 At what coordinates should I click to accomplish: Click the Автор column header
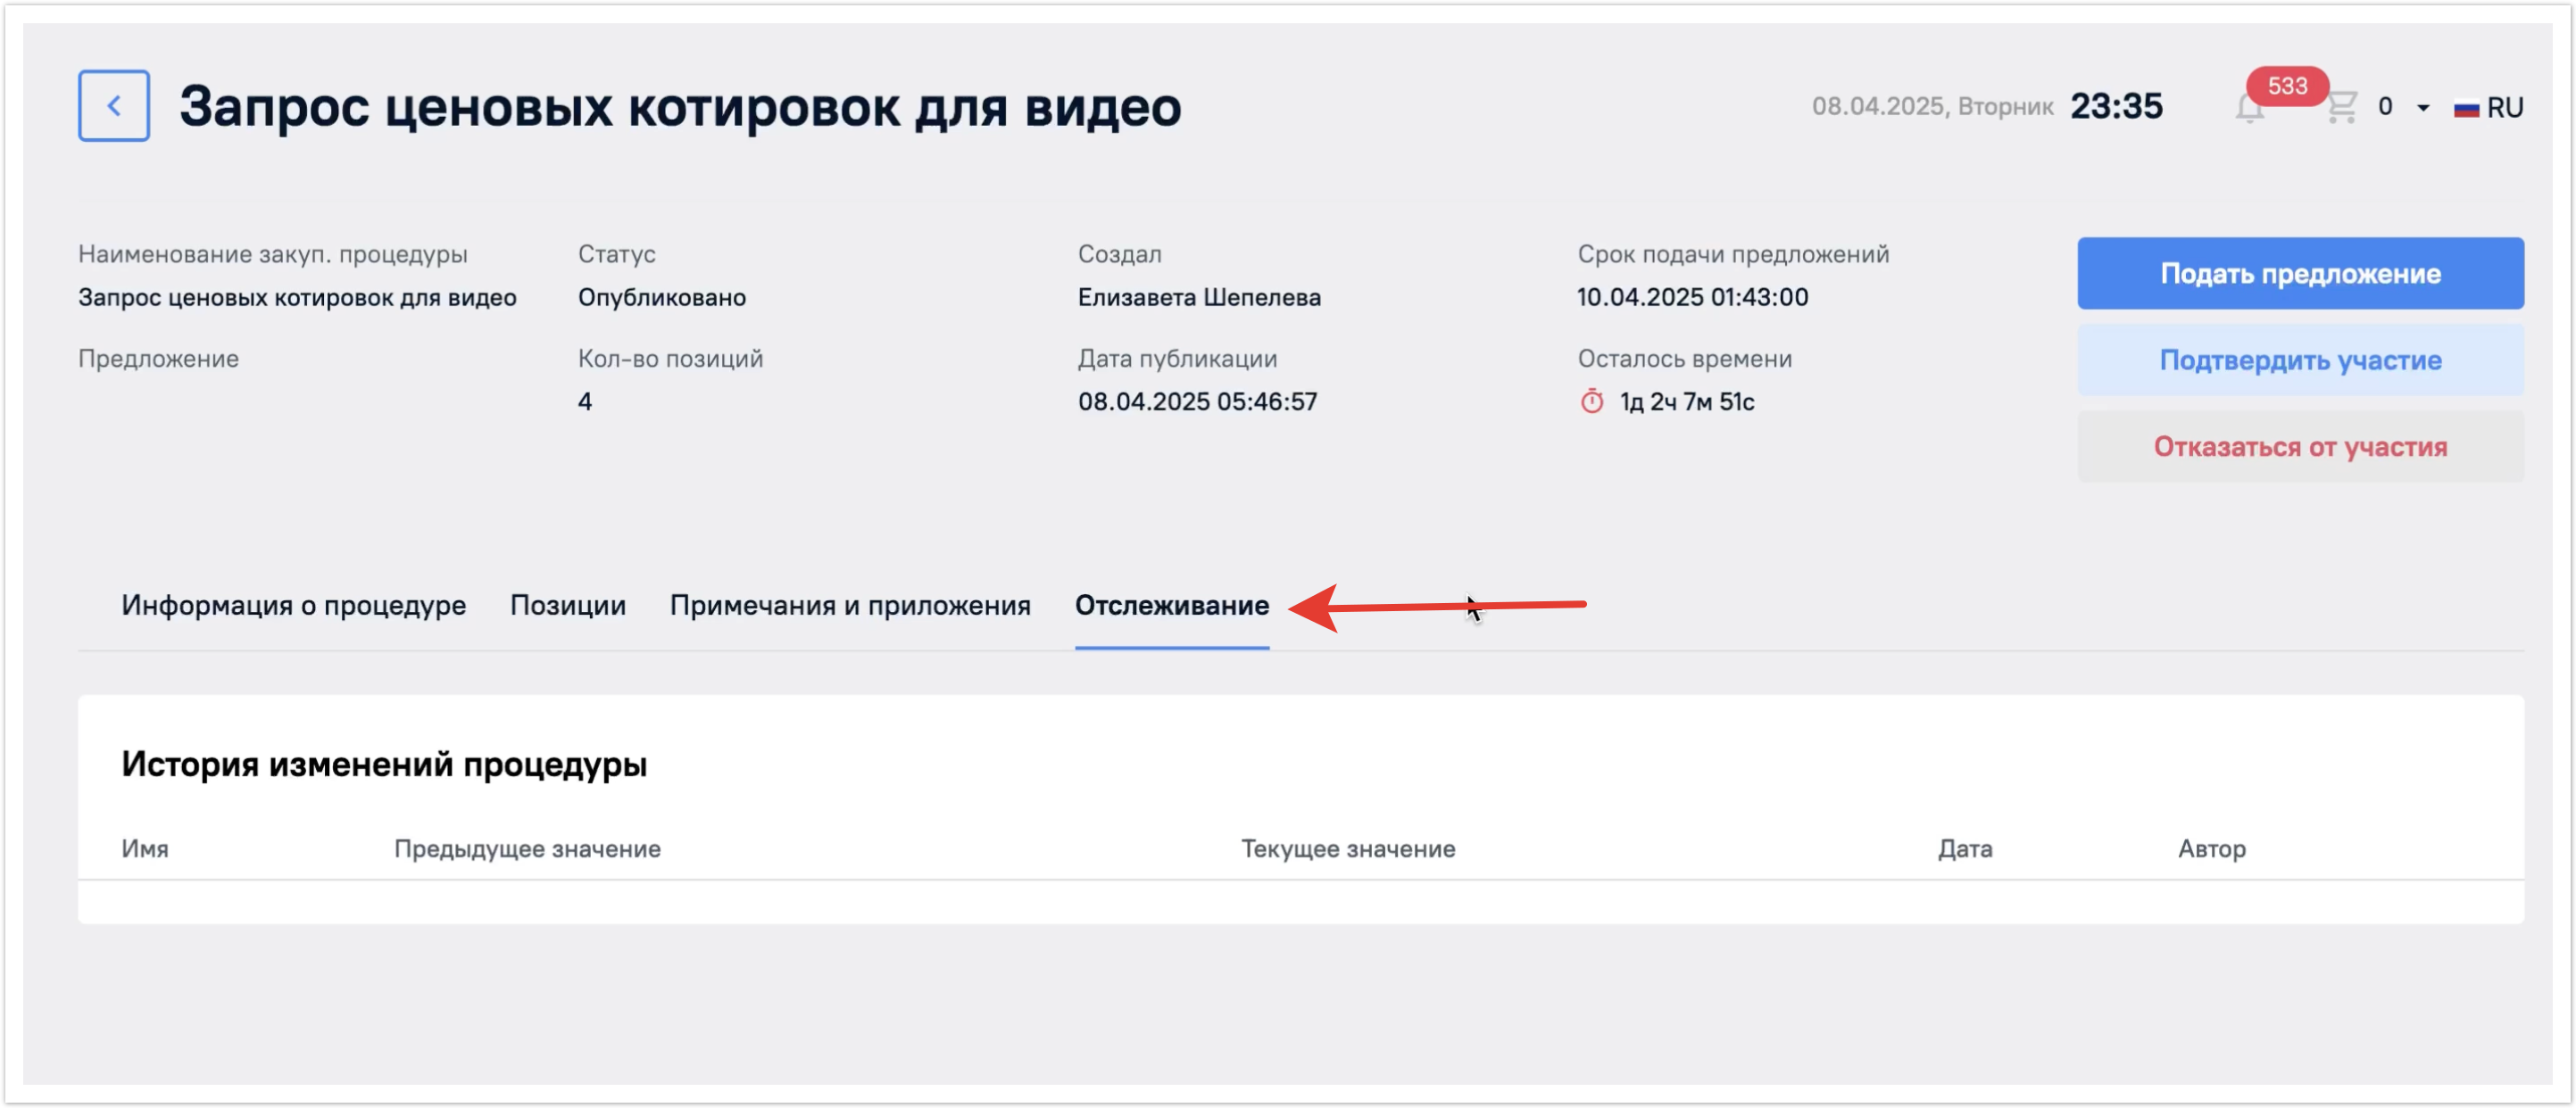[2211, 848]
